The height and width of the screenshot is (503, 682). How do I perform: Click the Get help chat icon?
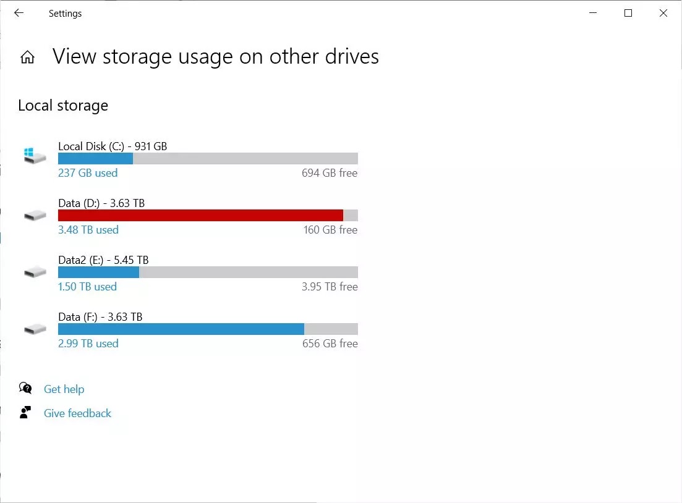(x=25, y=388)
